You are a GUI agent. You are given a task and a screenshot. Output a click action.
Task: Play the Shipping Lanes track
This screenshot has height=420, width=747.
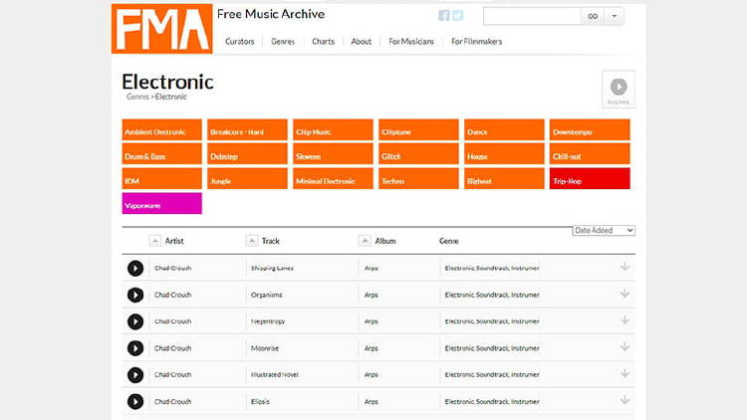(x=135, y=268)
